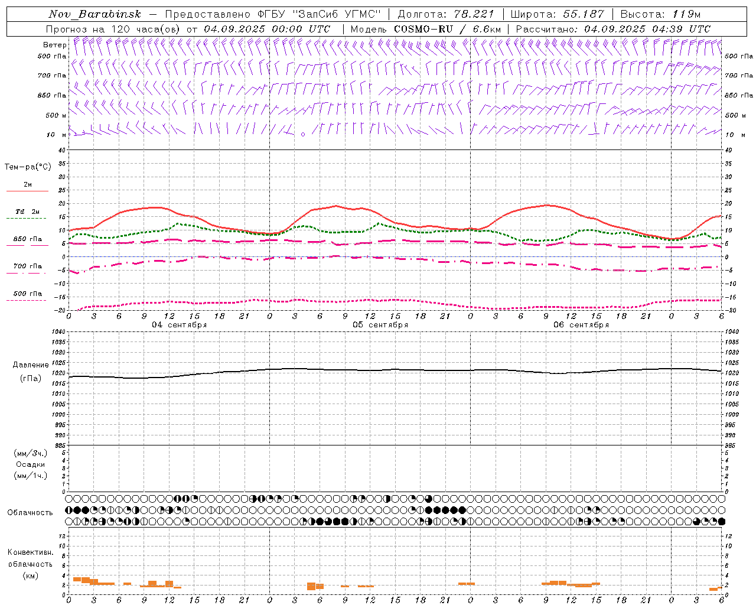The width and height of the screenshot is (756, 605).
Task: Select the 'Предоставлено ФГБУ ЗапСиб УГМС' text
Action: (273, 14)
